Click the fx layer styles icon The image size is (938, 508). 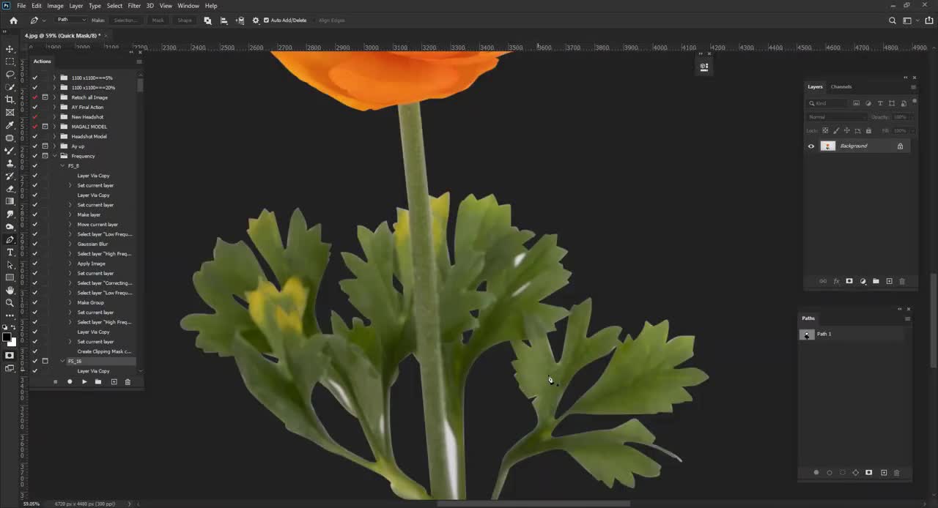pyautogui.click(x=836, y=281)
